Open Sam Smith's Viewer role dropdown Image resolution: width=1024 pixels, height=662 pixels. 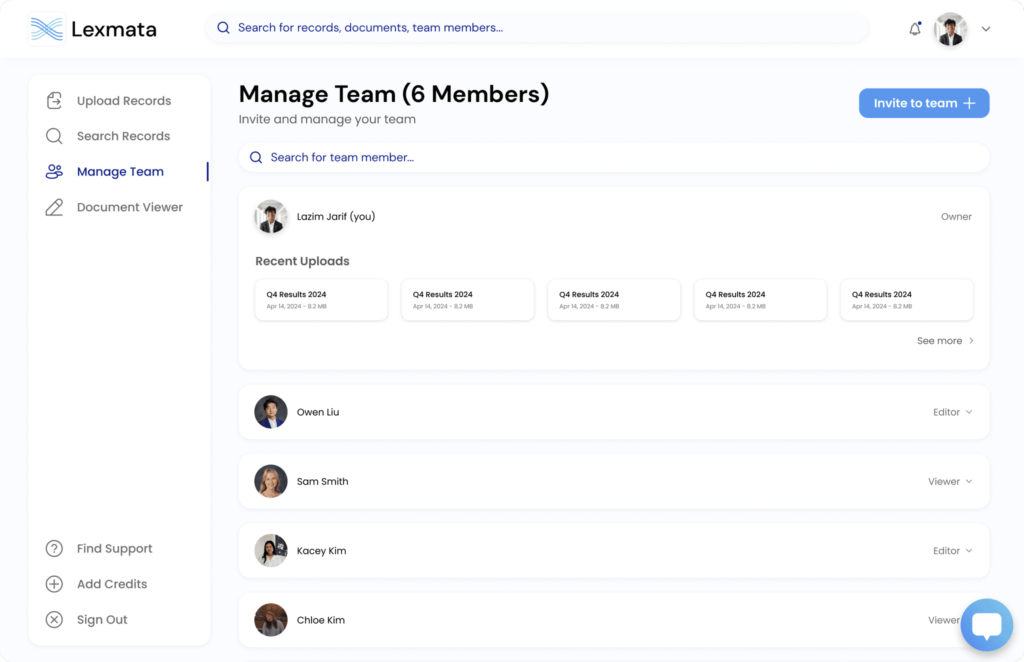pyautogui.click(x=950, y=481)
